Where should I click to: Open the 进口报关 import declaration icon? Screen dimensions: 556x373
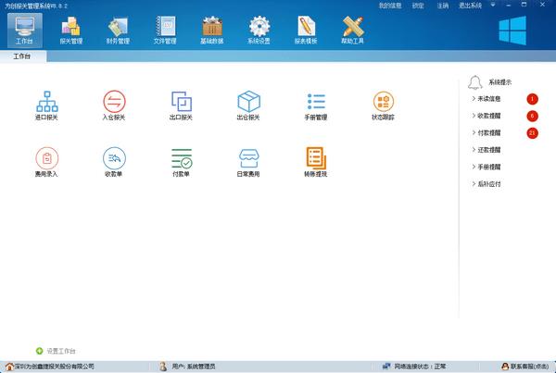click(45, 101)
